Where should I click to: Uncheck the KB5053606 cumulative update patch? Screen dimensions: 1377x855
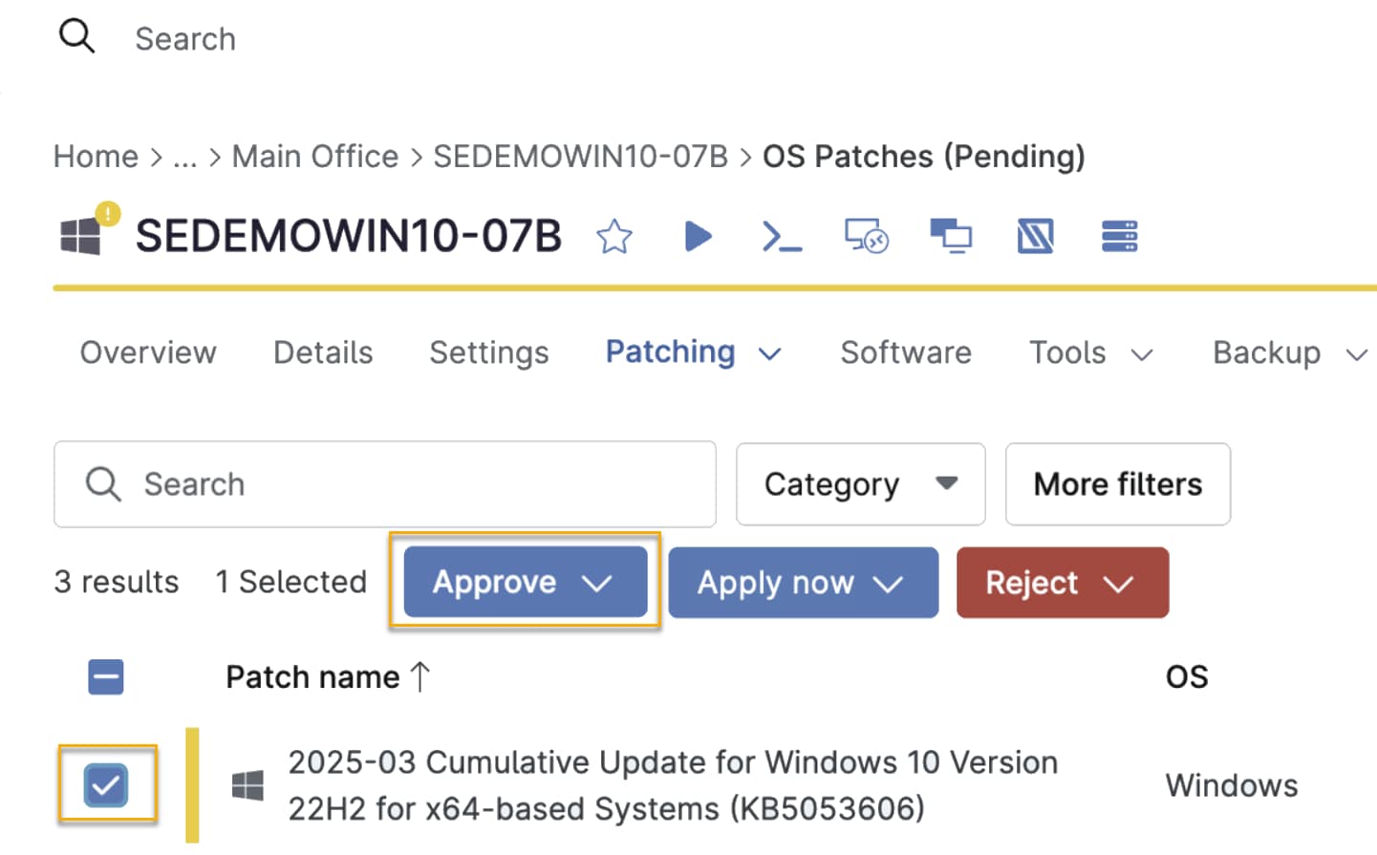point(106,784)
